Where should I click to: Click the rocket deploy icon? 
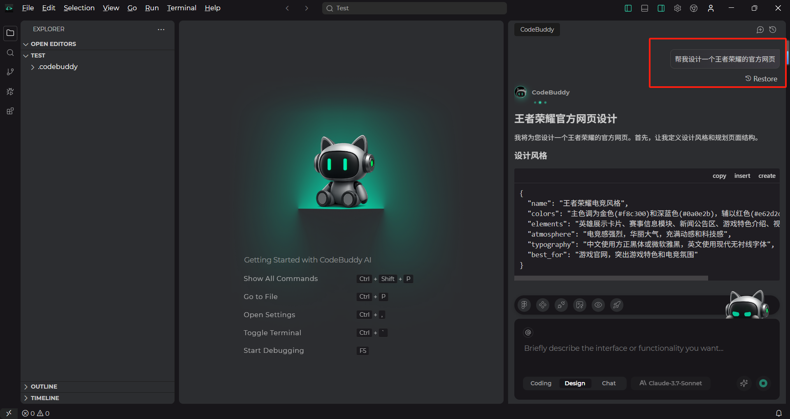pos(617,305)
